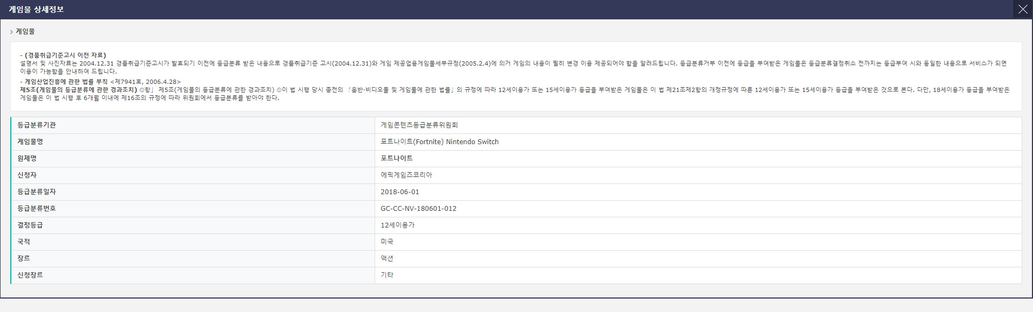
Task: Select the date 2018-06-01
Action: coord(399,192)
